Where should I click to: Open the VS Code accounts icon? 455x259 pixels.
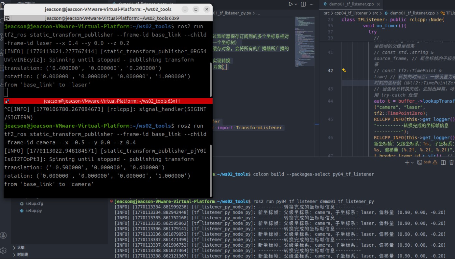click(4, 235)
